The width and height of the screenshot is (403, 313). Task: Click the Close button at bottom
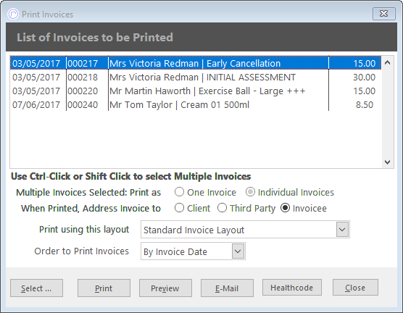[355, 288]
